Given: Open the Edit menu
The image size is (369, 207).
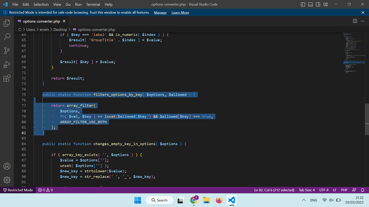Looking at the screenshot, I should tap(26, 4).
